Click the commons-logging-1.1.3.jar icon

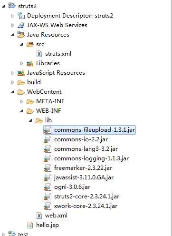tap(48, 158)
